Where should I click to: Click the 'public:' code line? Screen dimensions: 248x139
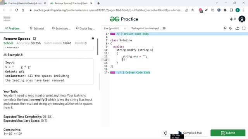pyautogui.click(x=119, y=47)
